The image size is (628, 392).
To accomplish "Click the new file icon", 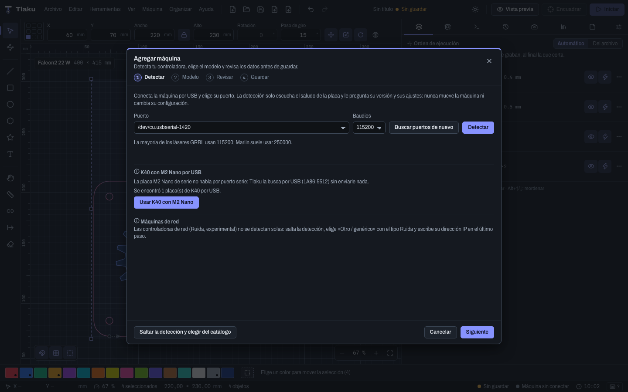I will [232, 9].
